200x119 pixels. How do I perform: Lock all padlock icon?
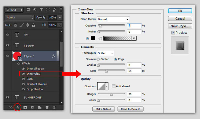34,25
